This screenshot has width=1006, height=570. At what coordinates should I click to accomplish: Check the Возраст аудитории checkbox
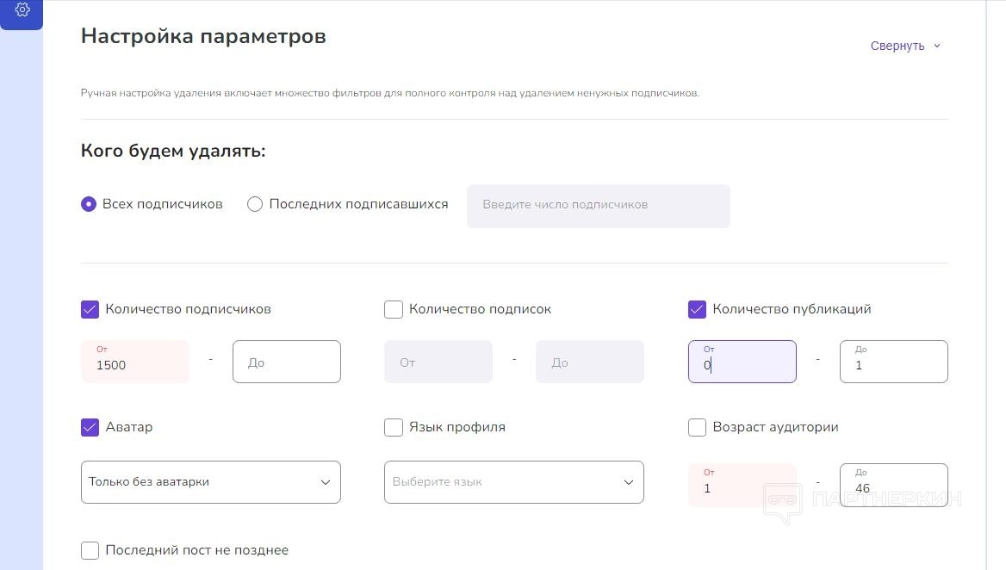point(698,427)
